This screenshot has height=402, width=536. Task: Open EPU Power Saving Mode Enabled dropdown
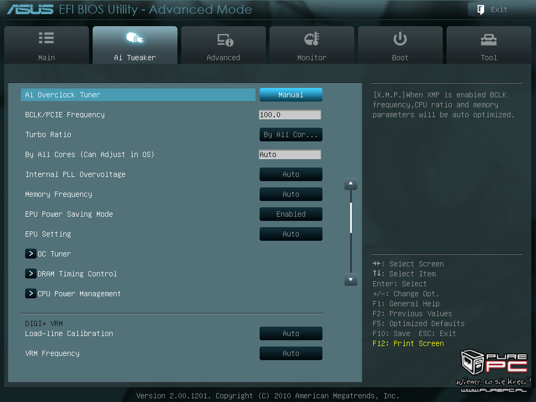click(x=291, y=214)
